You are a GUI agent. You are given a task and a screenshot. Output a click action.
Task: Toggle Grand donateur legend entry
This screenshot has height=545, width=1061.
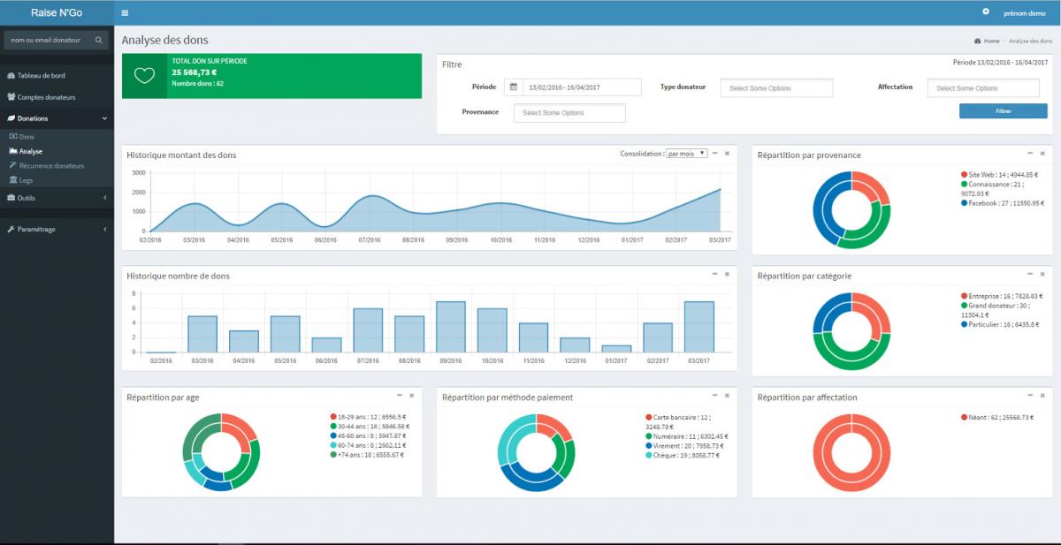coord(996,310)
